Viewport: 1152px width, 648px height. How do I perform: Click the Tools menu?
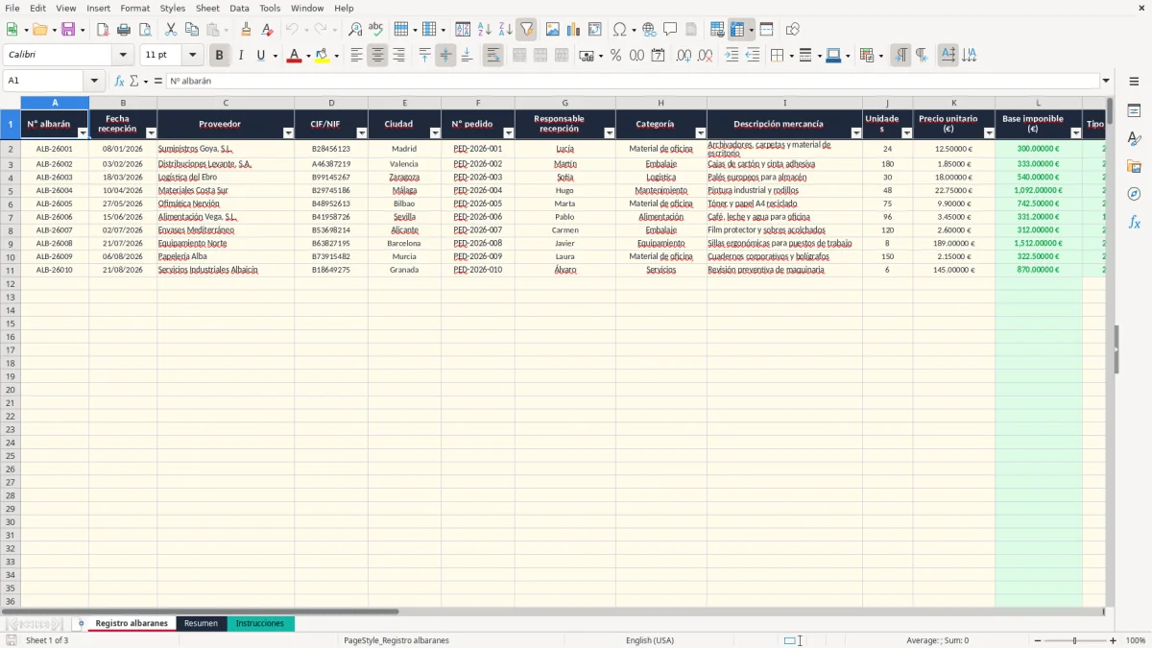coord(270,8)
